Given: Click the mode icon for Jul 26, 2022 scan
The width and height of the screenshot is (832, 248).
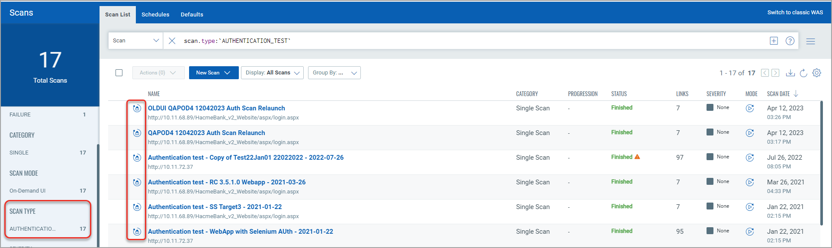Looking at the screenshot, I should 749,158.
